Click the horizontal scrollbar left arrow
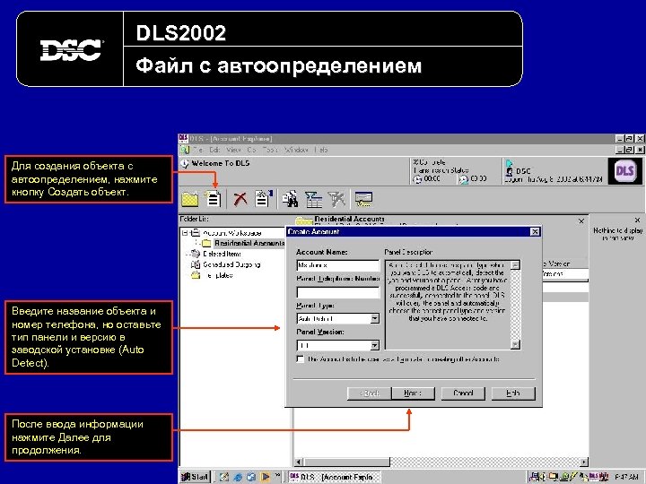This screenshot has width=646, height=484. pos(299,462)
